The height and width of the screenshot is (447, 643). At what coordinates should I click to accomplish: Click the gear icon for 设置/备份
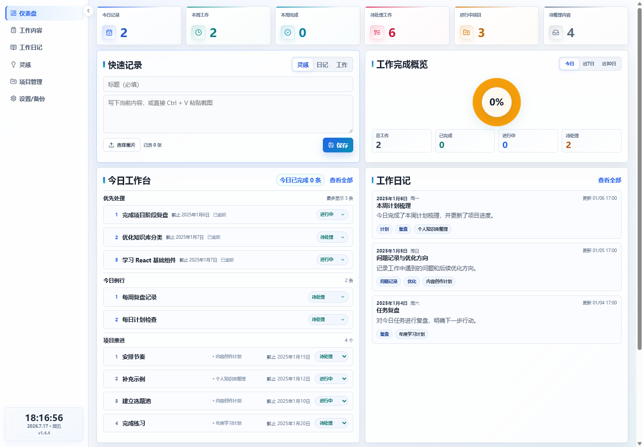(13, 99)
